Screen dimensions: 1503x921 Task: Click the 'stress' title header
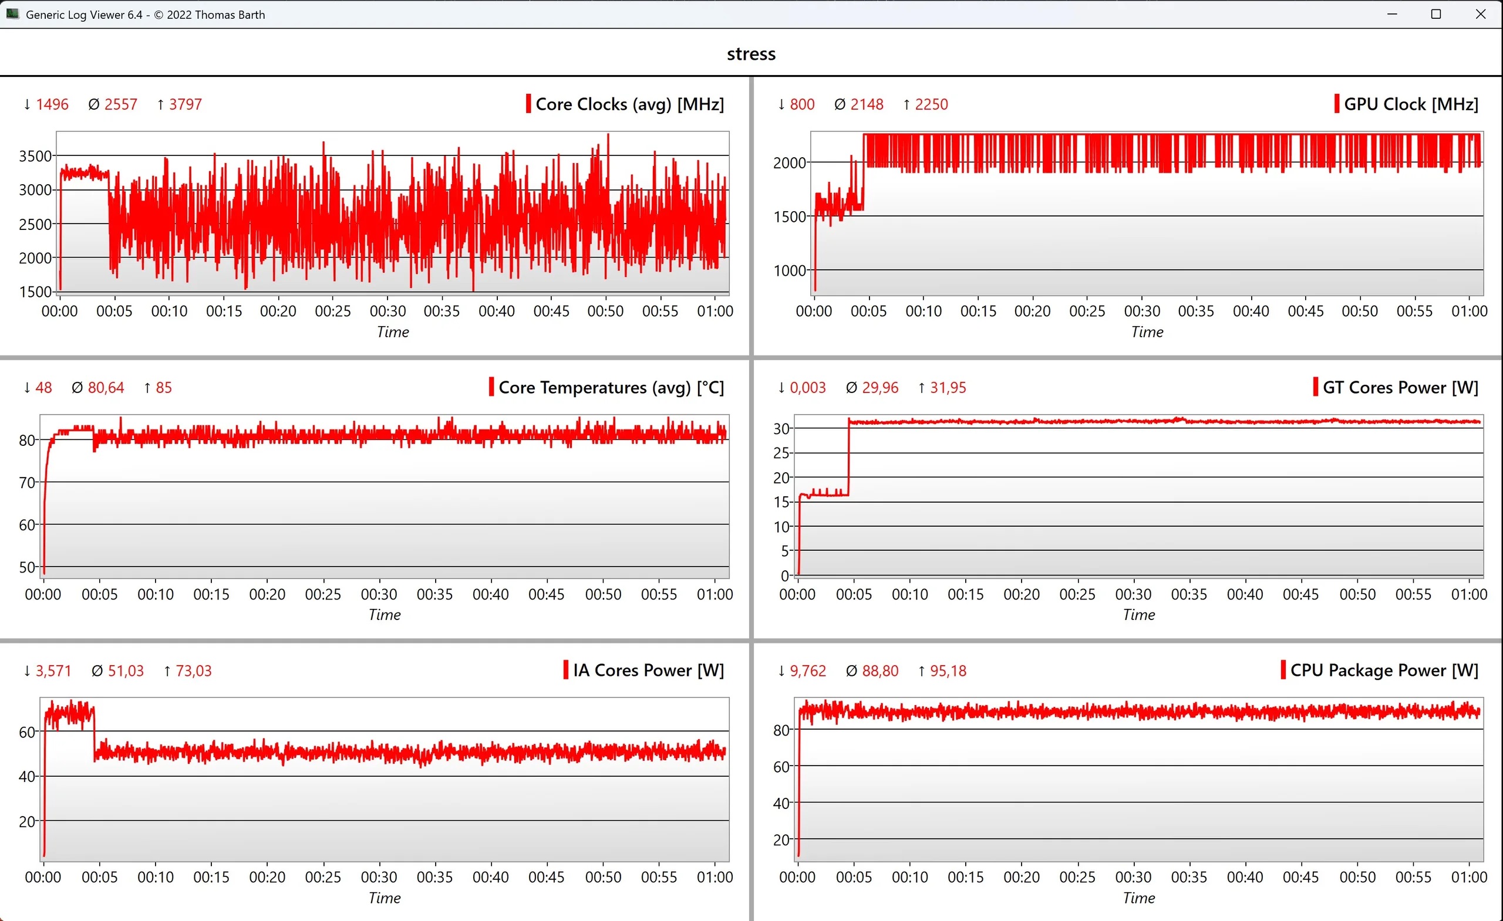(751, 53)
